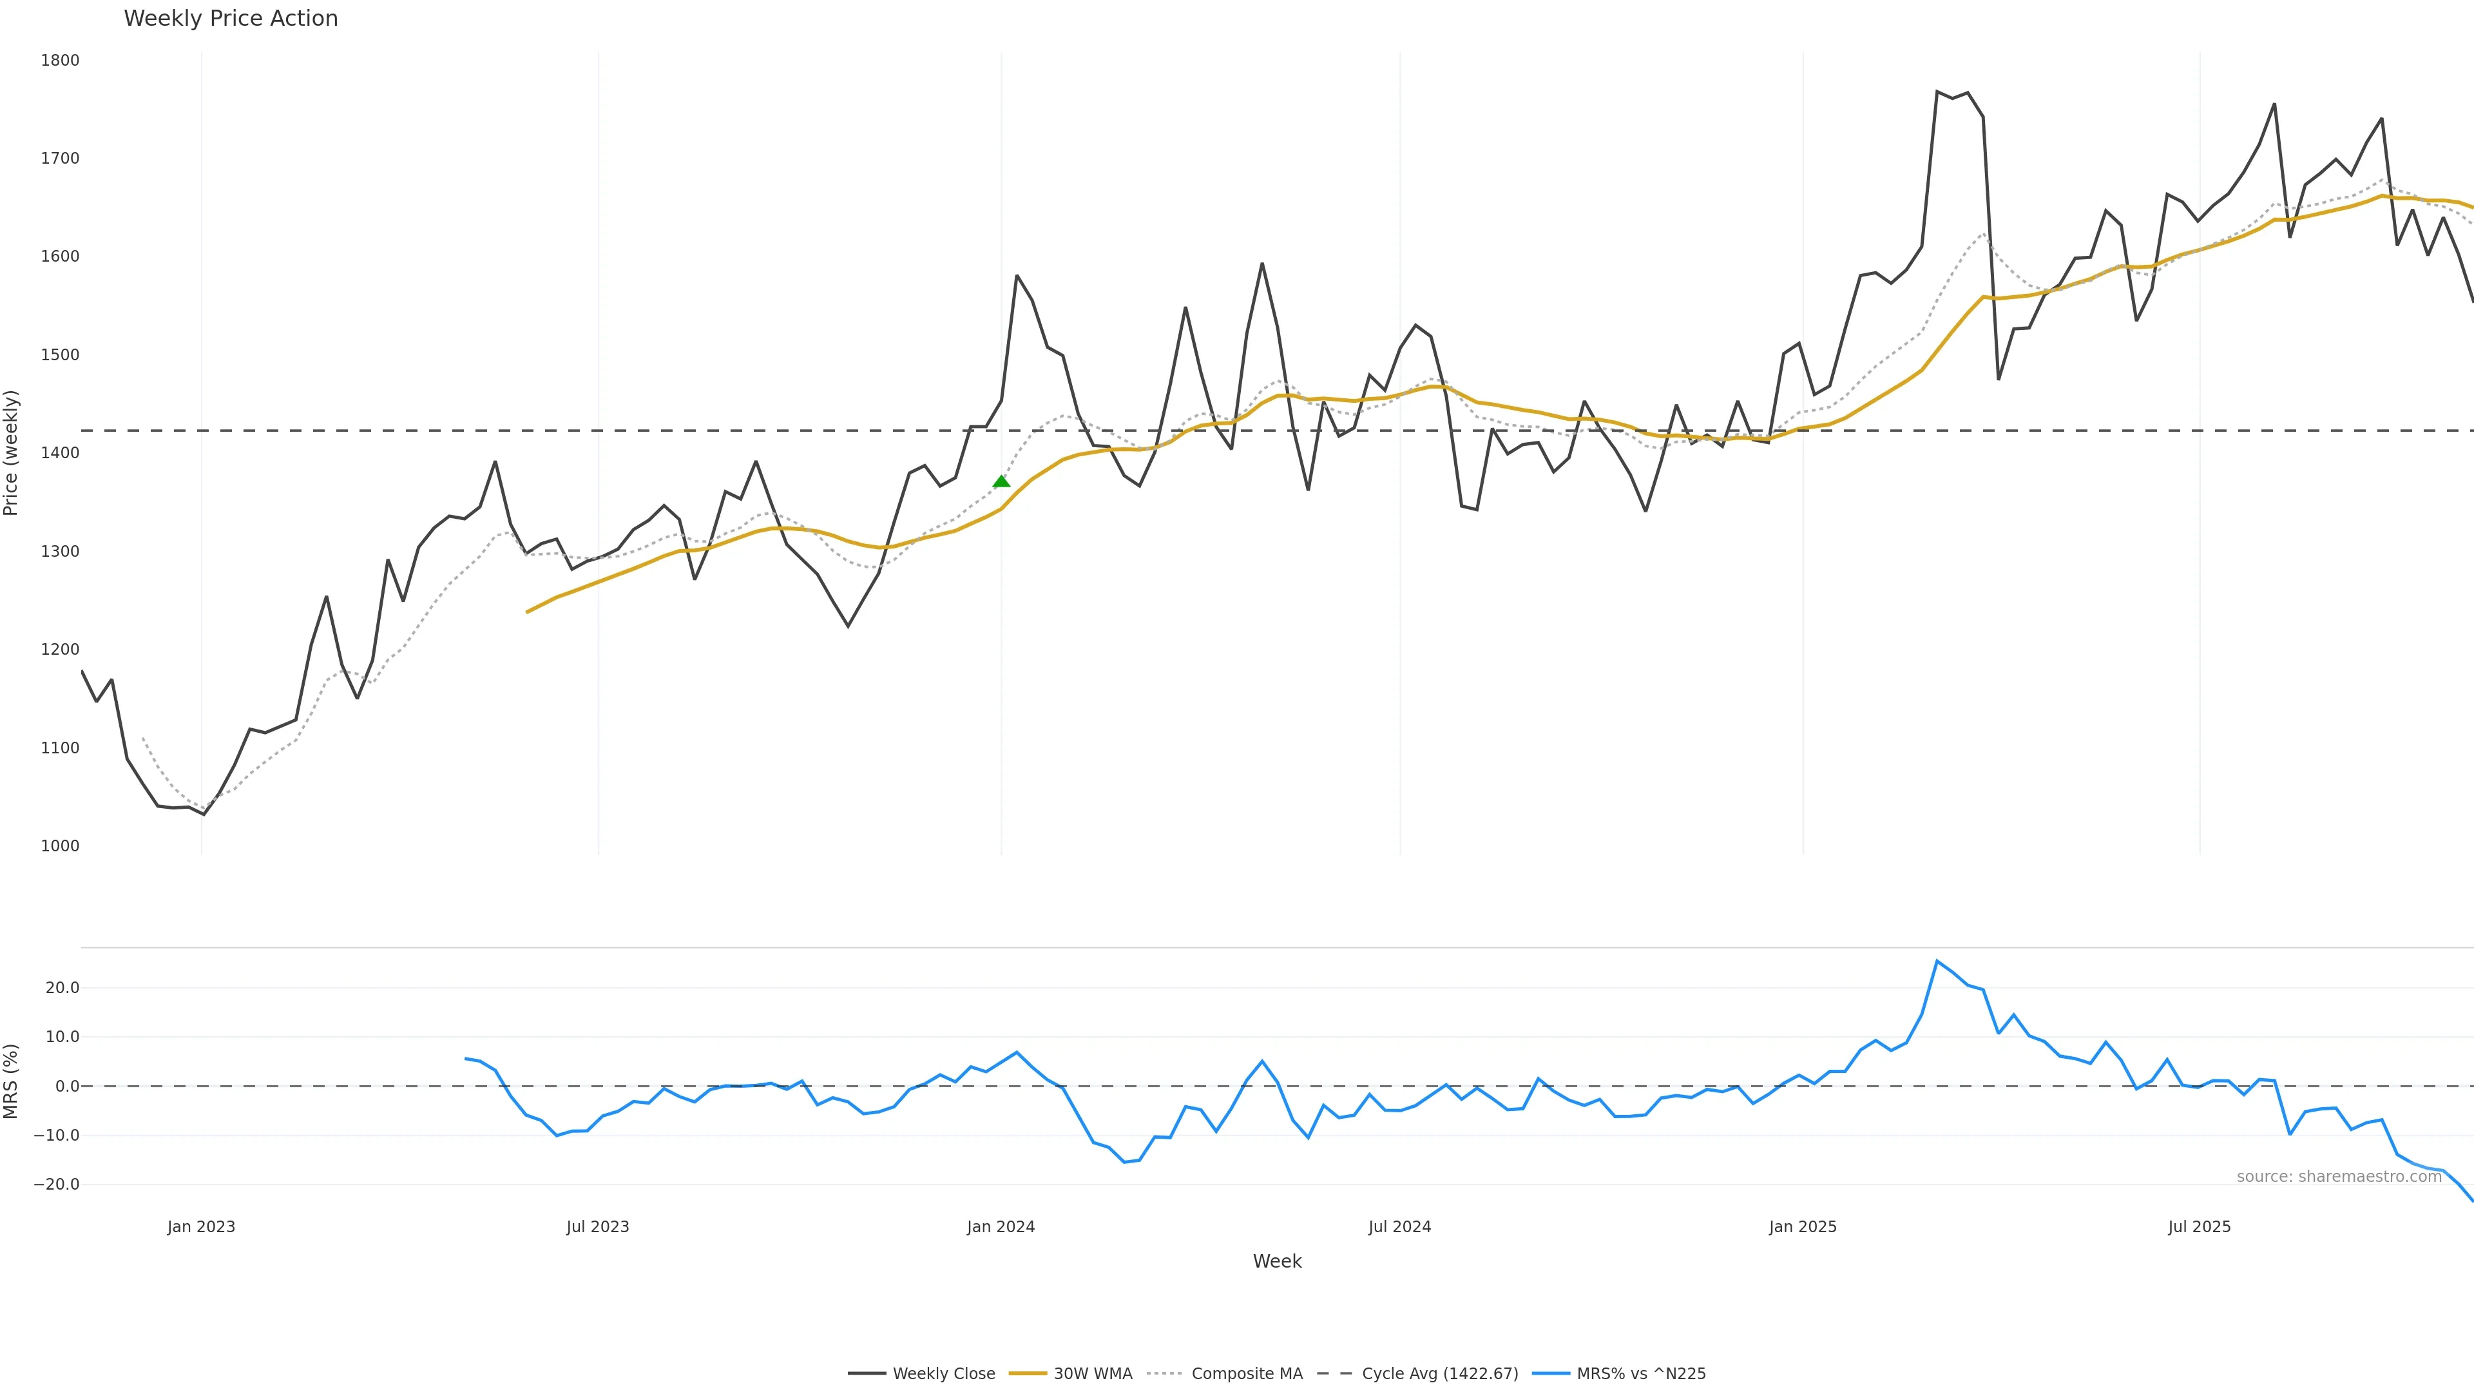Click the blue MRS% legend line swatch
Screen dimensions: 2474x1392
1550,1374
